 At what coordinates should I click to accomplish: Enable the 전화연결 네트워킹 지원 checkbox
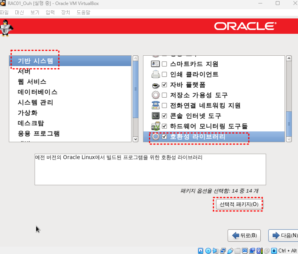(x=165, y=105)
